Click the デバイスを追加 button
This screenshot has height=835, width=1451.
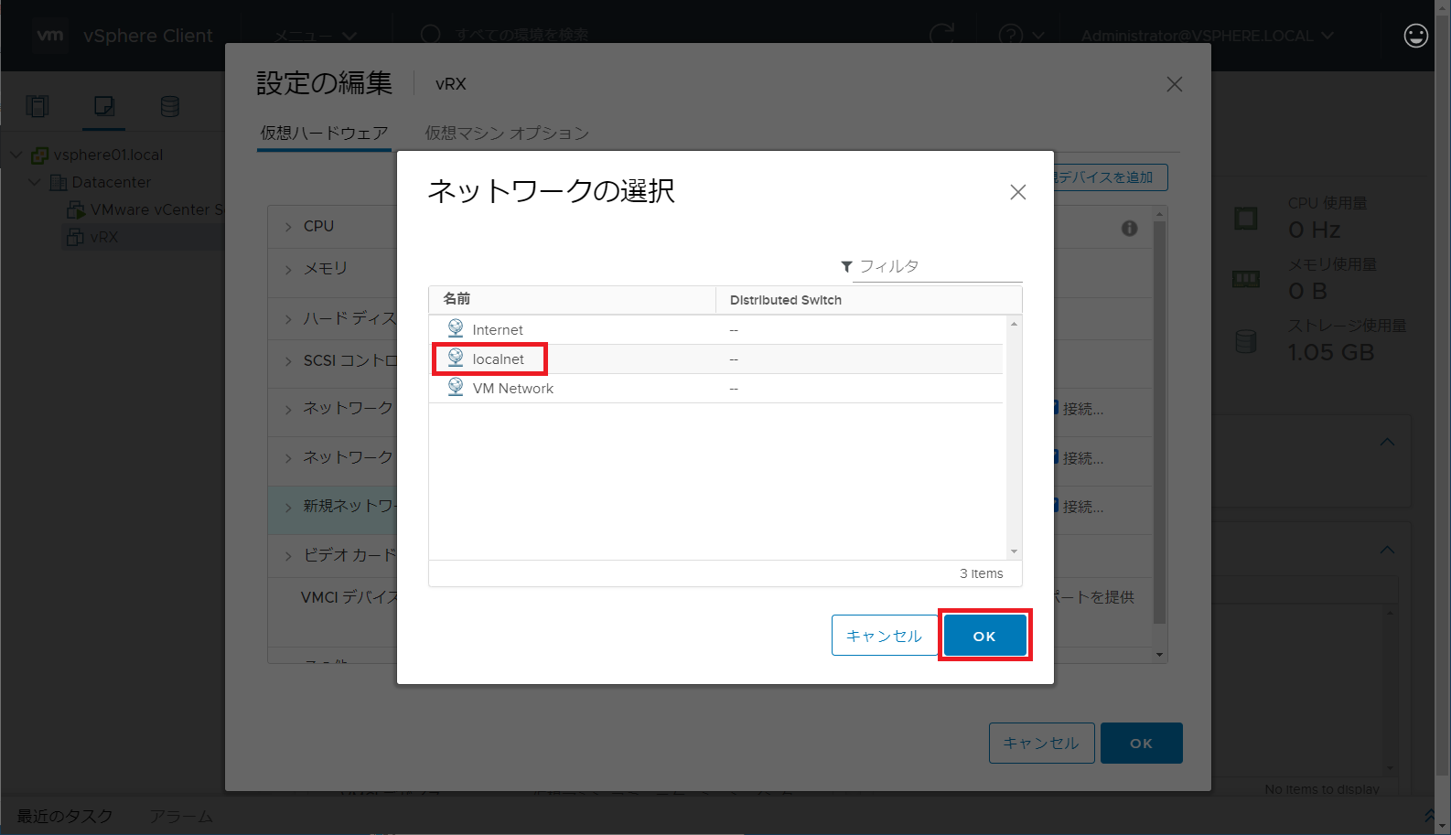pyautogui.click(x=1110, y=177)
